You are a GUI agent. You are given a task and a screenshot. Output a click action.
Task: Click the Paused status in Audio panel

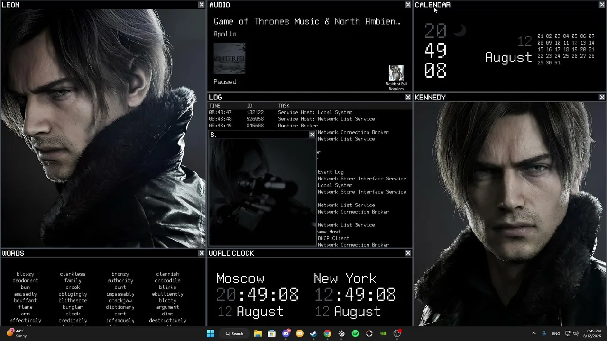click(x=225, y=81)
